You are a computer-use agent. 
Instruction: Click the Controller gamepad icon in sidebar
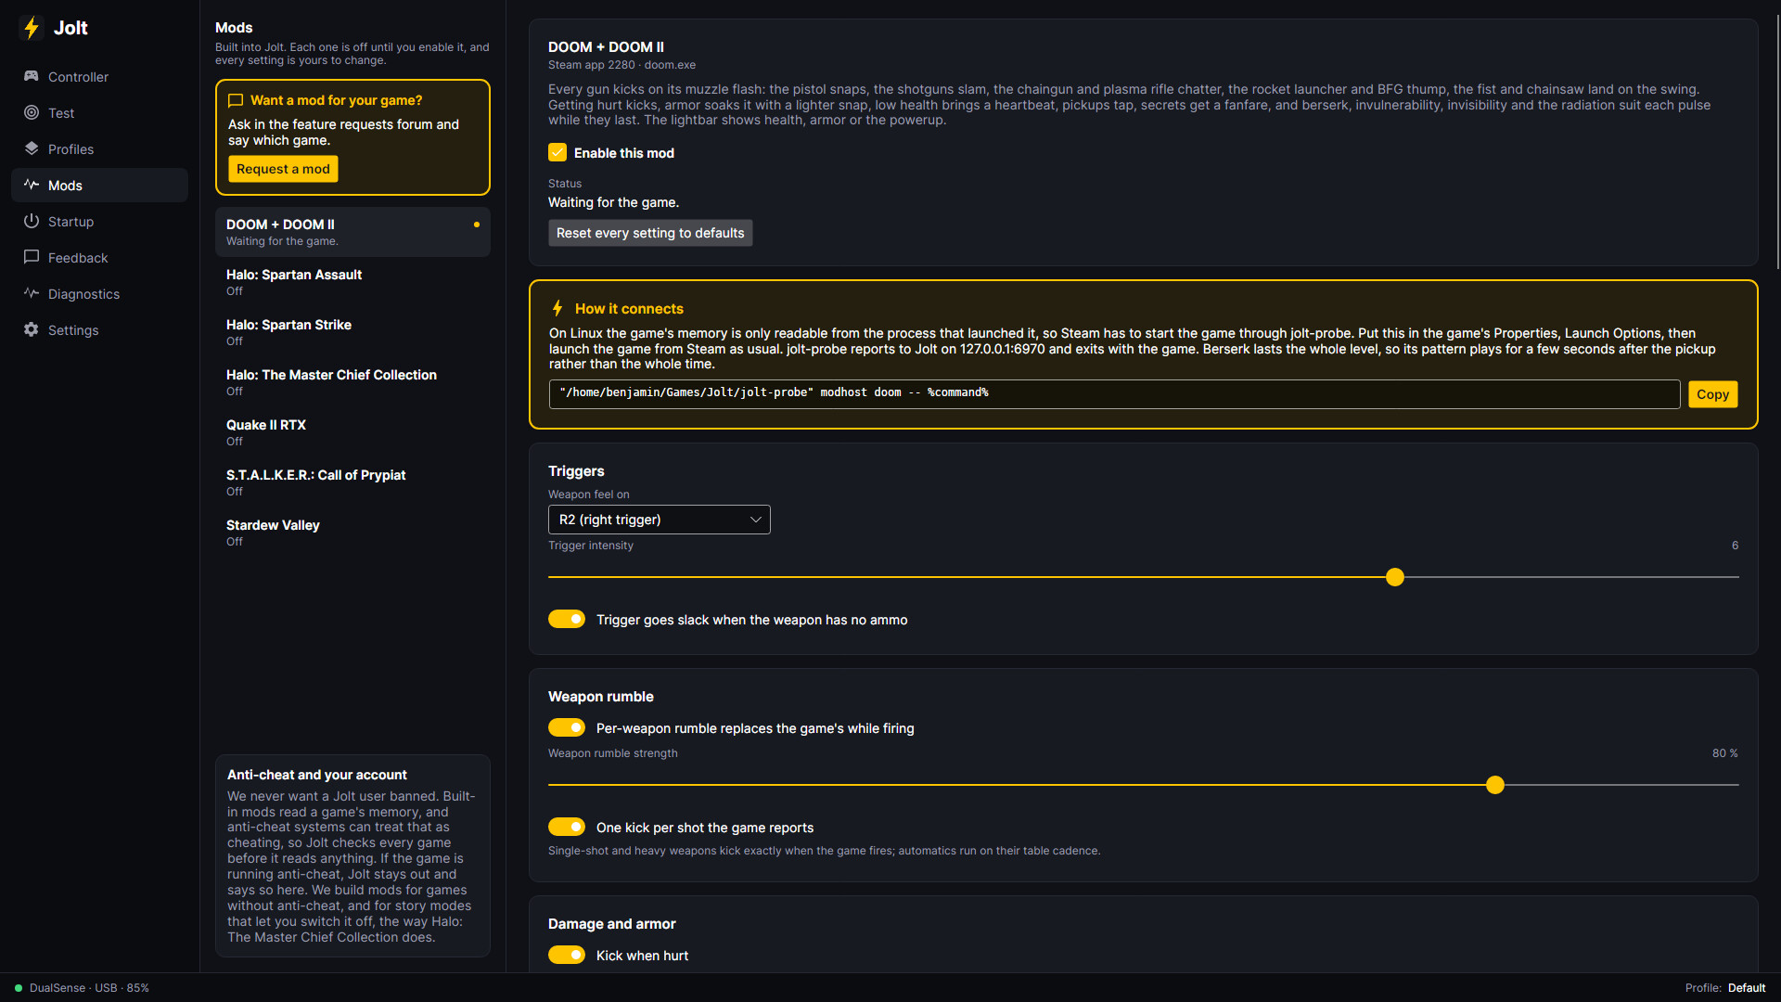(x=32, y=76)
